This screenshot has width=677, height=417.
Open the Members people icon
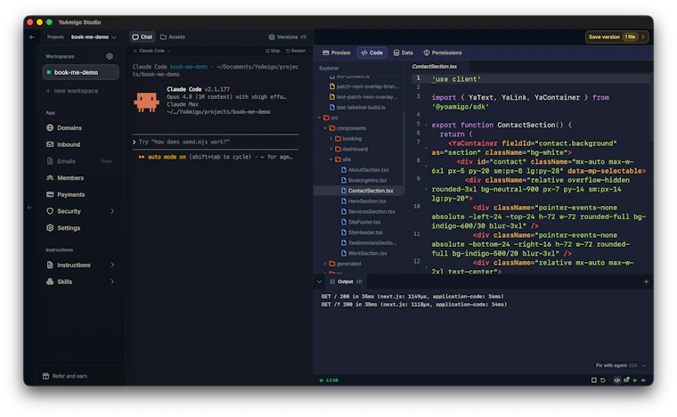[50, 177]
